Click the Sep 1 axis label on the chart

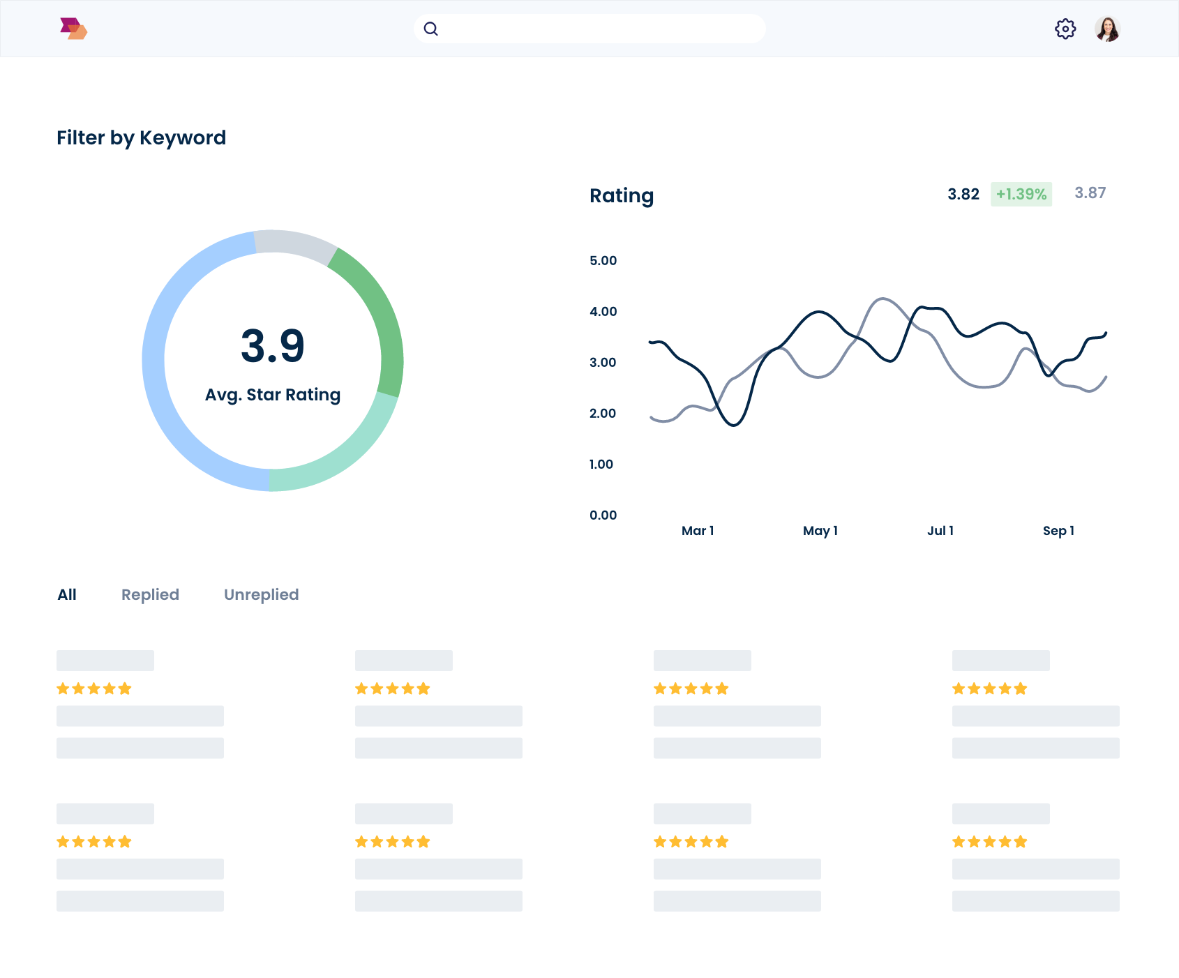pyautogui.click(x=1058, y=531)
